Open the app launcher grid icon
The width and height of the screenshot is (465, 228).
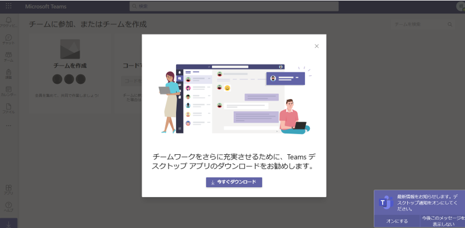coord(9,6)
